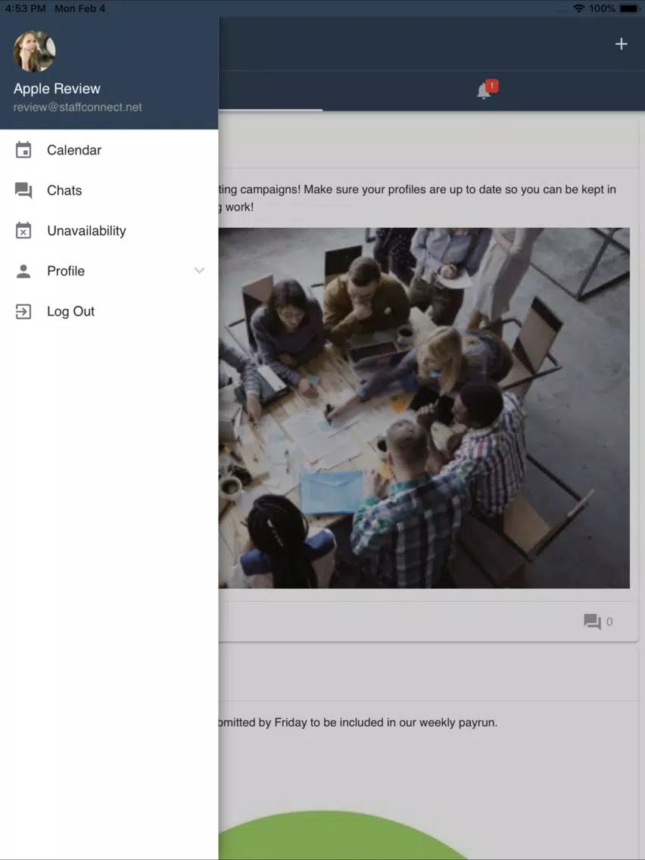Viewport: 645px width, 860px height.
Task: Click the weekly payrun post text
Action: (357, 722)
